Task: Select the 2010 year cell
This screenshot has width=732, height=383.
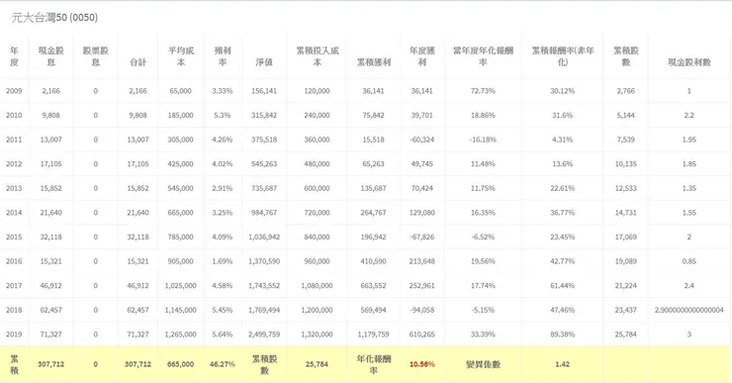Action: pos(14,116)
